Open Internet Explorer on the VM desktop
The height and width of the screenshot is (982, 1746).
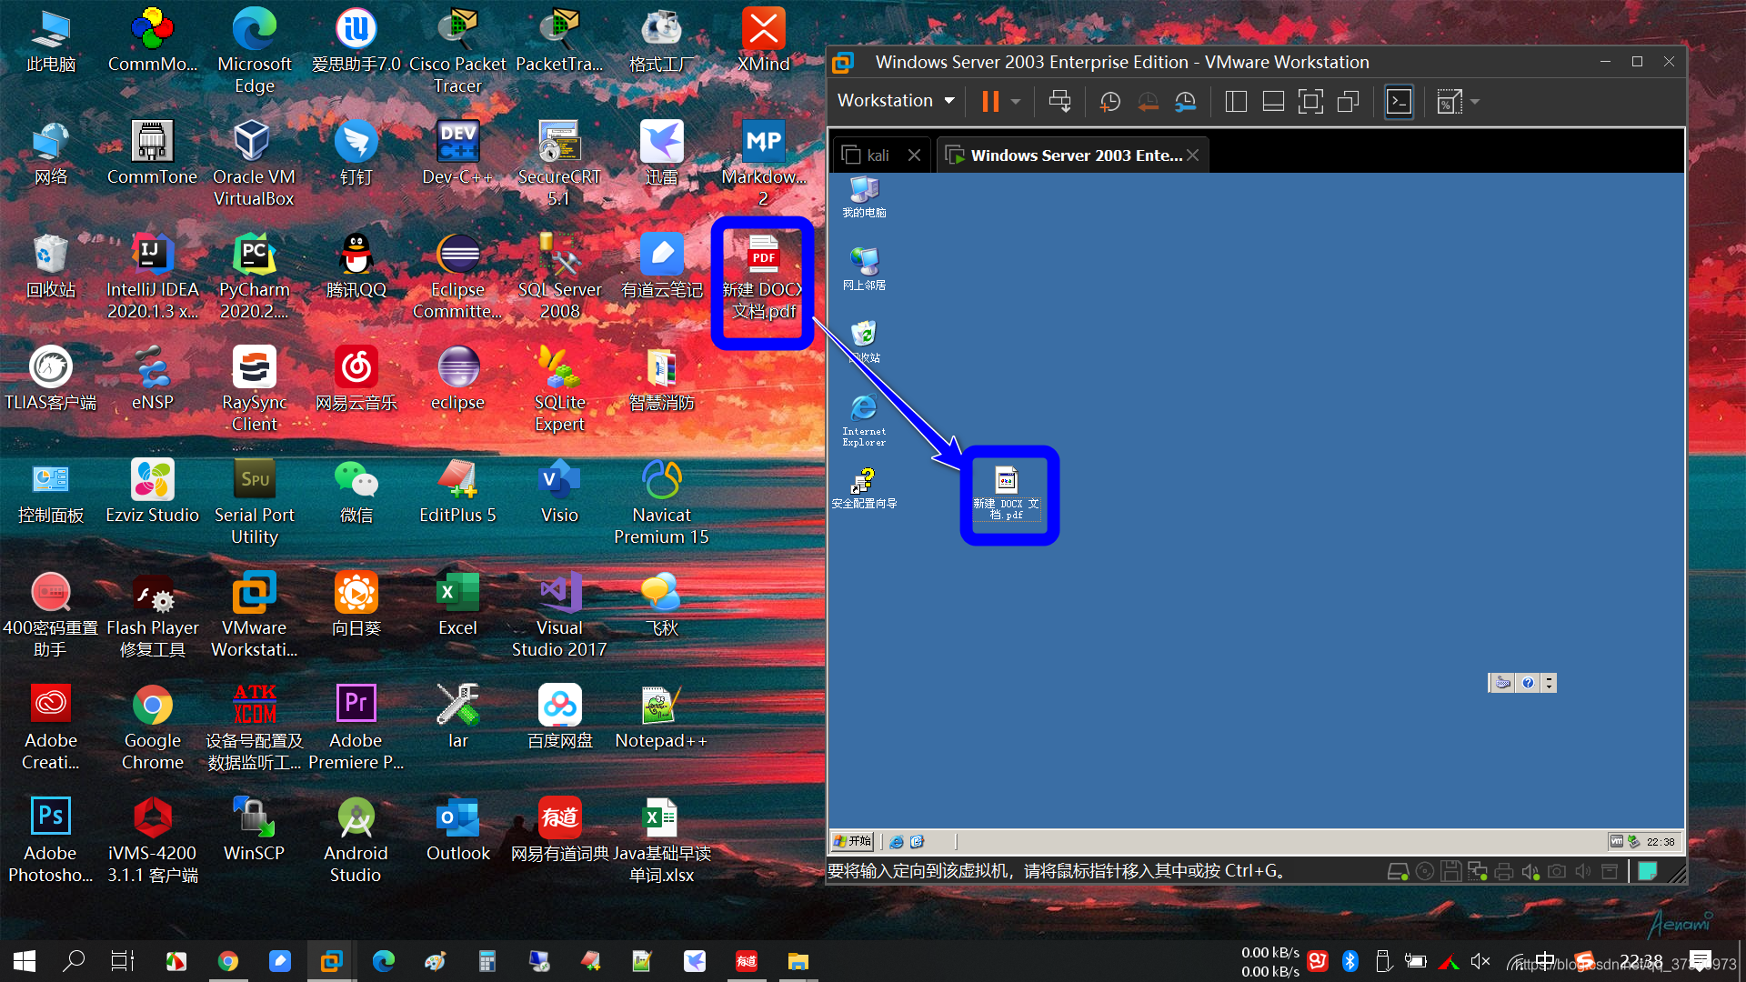pos(864,421)
